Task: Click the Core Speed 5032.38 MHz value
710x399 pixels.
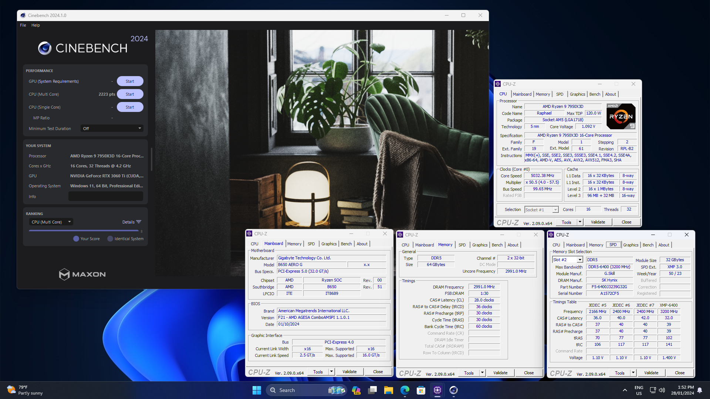Action: coord(542,175)
